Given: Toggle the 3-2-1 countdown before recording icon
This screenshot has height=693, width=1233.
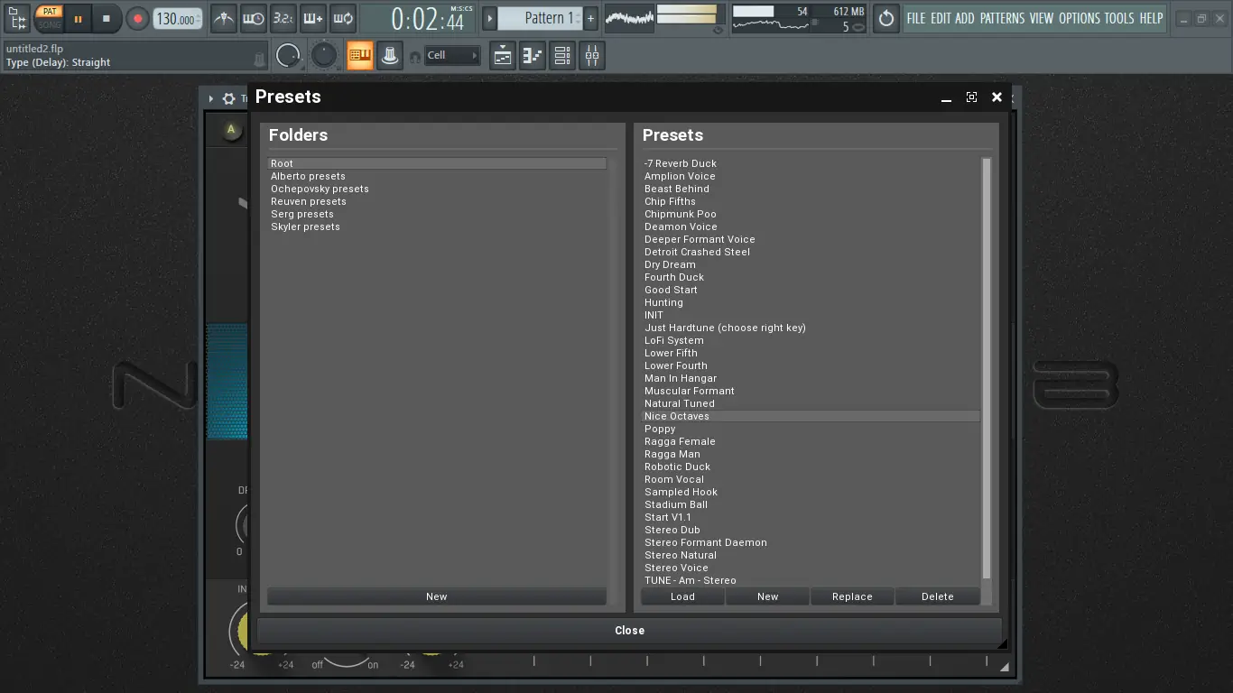Looking at the screenshot, I should [283, 18].
